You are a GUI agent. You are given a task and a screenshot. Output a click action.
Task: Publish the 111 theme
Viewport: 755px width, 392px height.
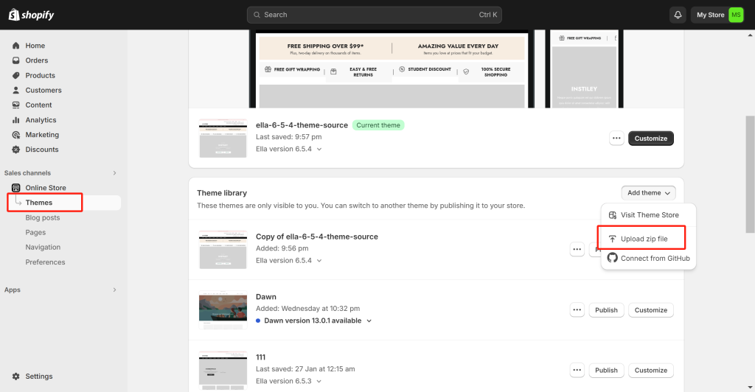(606, 371)
